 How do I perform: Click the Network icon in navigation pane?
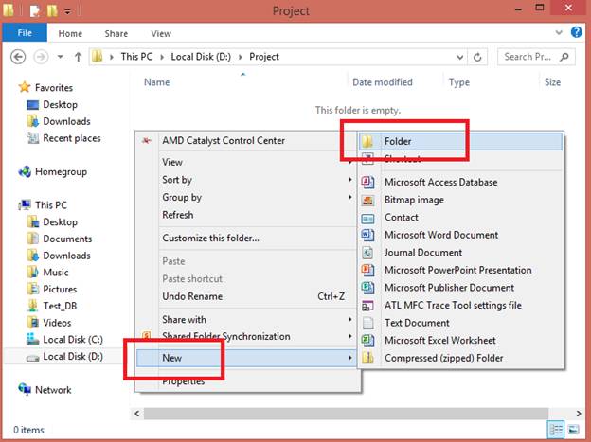[26, 389]
